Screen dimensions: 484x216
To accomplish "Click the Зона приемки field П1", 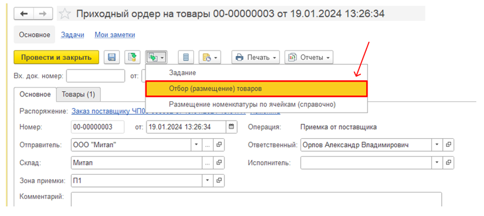I will point(137,180).
